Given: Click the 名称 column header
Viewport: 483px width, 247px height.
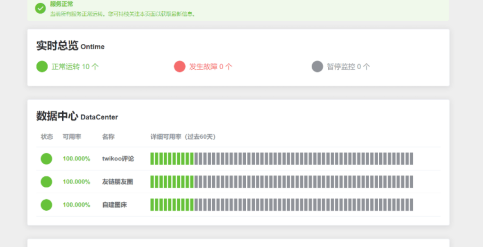Looking at the screenshot, I should click(x=108, y=137).
